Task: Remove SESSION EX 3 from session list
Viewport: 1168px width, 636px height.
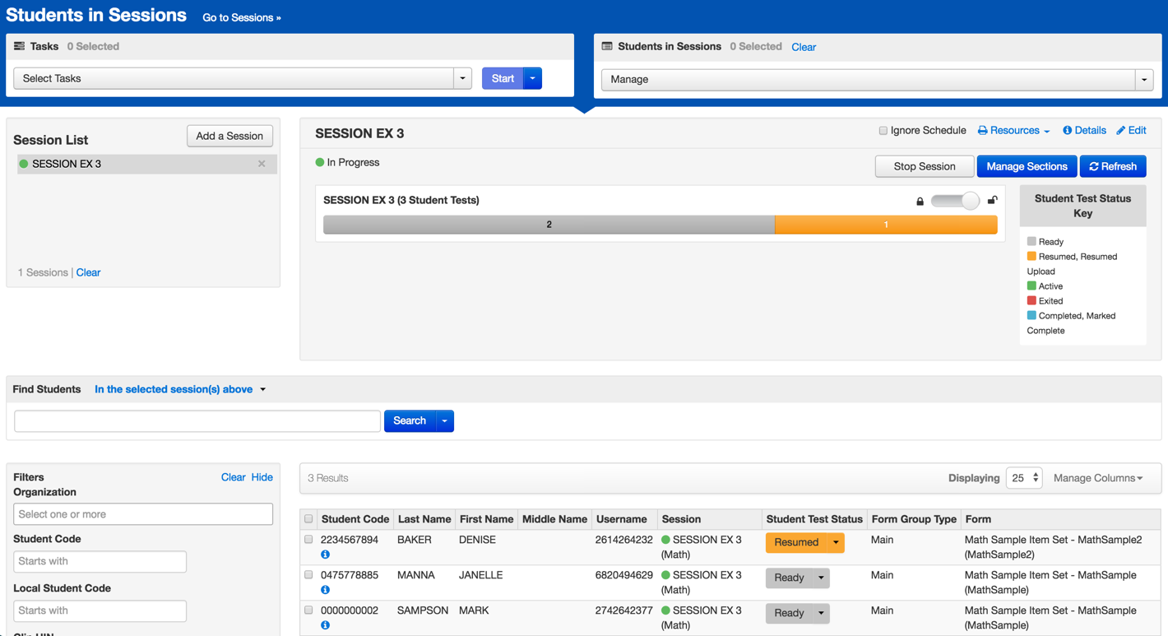Action: (x=262, y=164)
